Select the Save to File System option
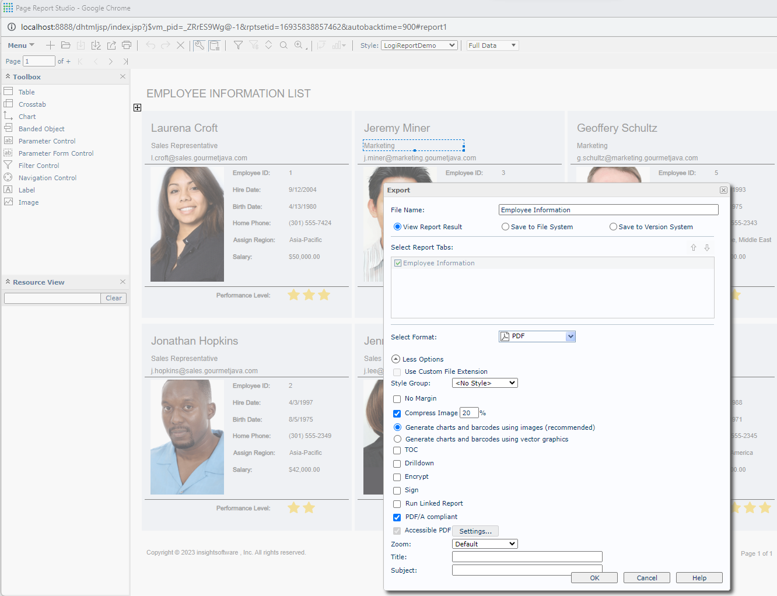777x596 pixels. [505, 226]
